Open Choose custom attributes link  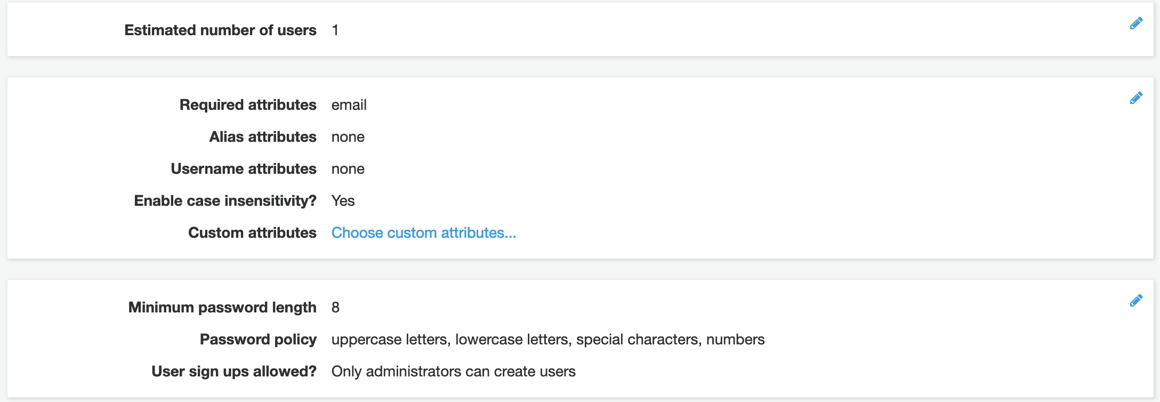coord(424,233)
